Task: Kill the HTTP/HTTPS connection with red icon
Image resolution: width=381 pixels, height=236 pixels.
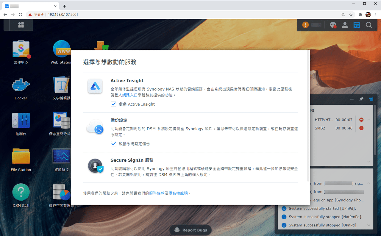Action: 361,120
